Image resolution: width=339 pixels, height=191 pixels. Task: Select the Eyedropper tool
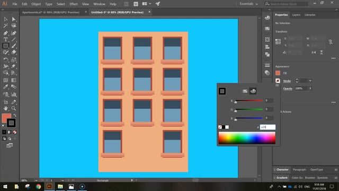click(6, 87)
